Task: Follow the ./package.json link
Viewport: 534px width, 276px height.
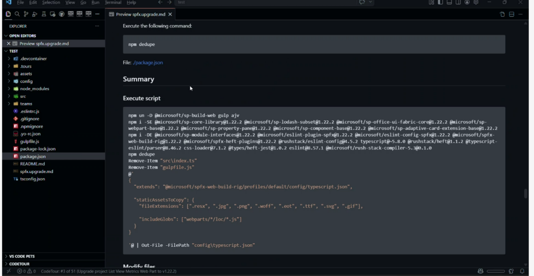Action: [148, 62]
